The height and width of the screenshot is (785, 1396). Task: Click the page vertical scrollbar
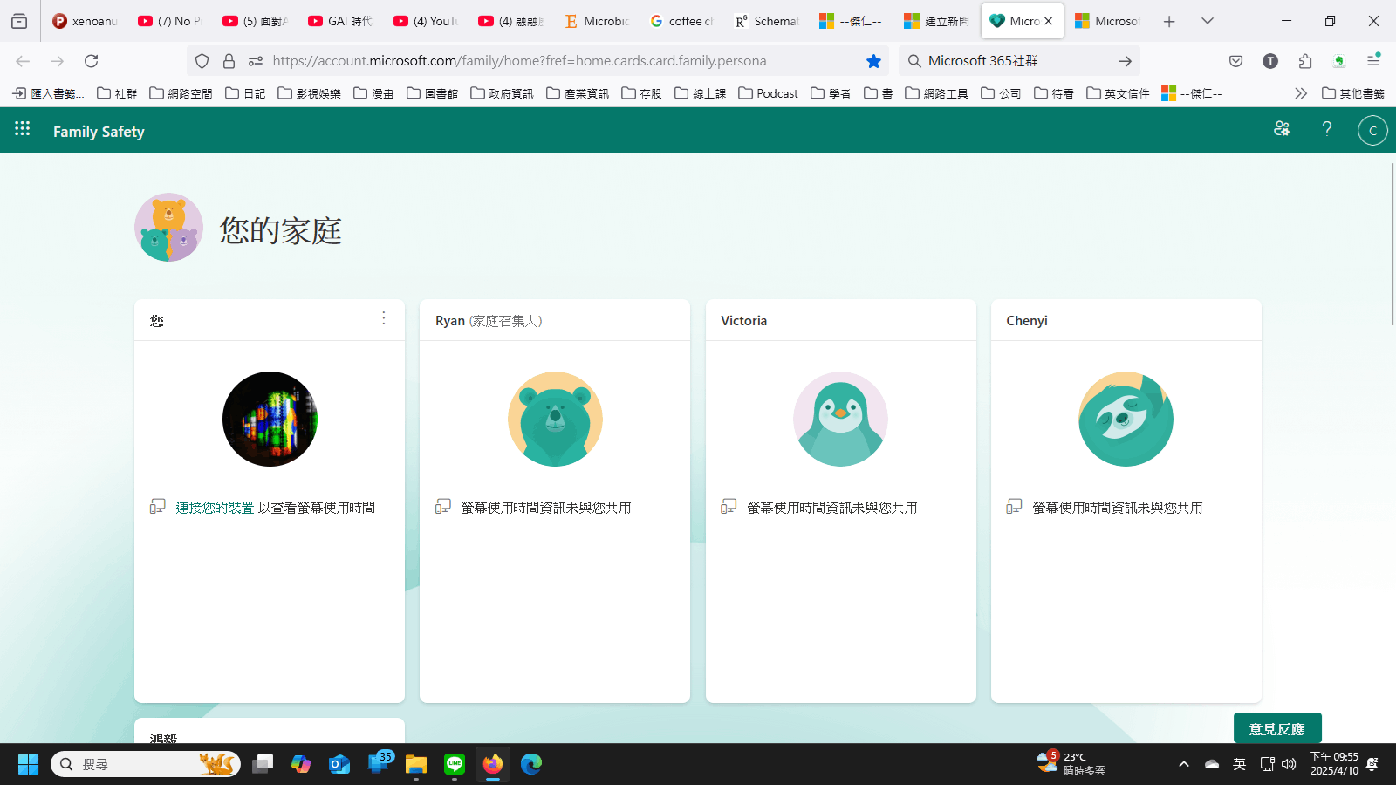click(x=1391, y=244)
